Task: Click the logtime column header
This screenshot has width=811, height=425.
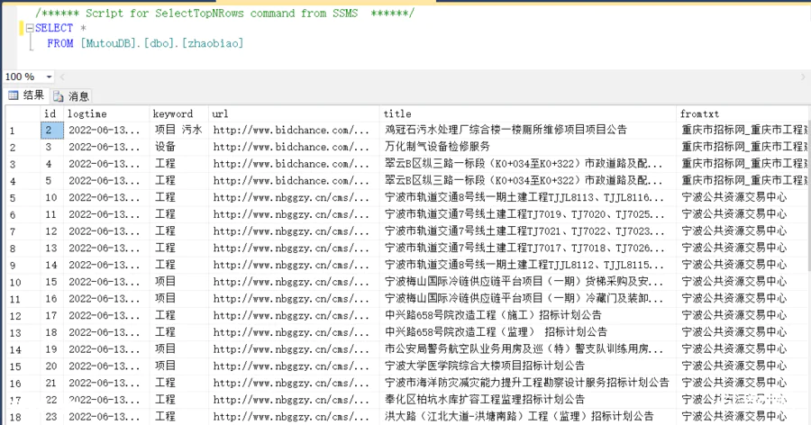Action: point(106,113)
